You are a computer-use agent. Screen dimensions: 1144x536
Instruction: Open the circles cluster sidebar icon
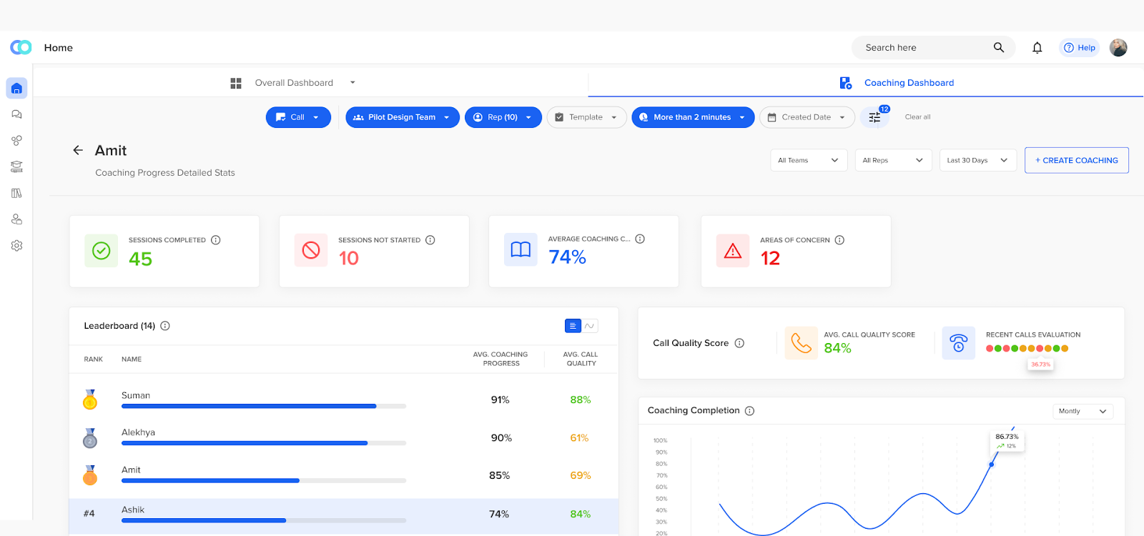[16, 141]
